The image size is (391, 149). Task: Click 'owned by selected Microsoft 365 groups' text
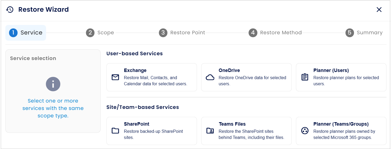coord(344,134)
